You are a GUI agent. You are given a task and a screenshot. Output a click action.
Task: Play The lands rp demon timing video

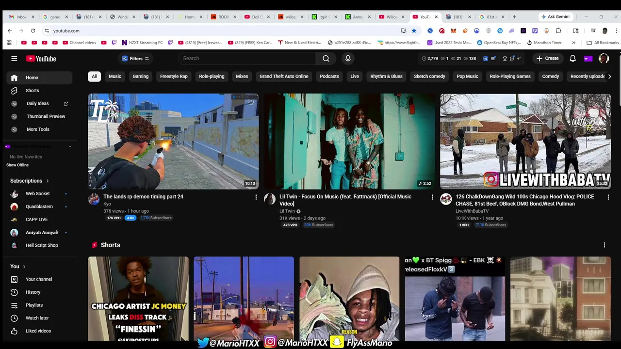(x=173, y=141)
